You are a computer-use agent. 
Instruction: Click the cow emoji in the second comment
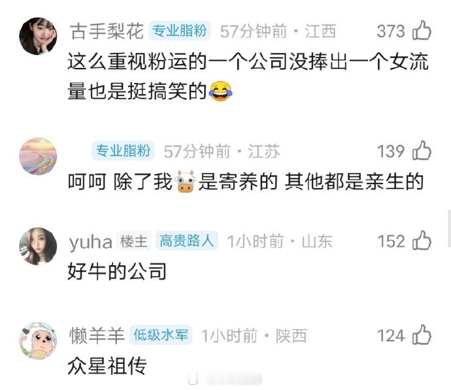point(186,182)
